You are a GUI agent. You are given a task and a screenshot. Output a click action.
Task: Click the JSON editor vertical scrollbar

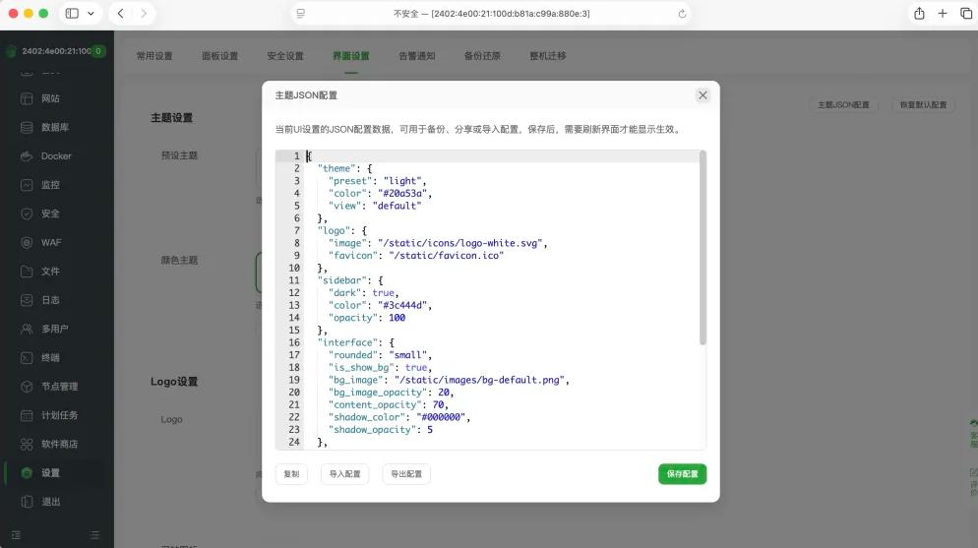(703, 248)
